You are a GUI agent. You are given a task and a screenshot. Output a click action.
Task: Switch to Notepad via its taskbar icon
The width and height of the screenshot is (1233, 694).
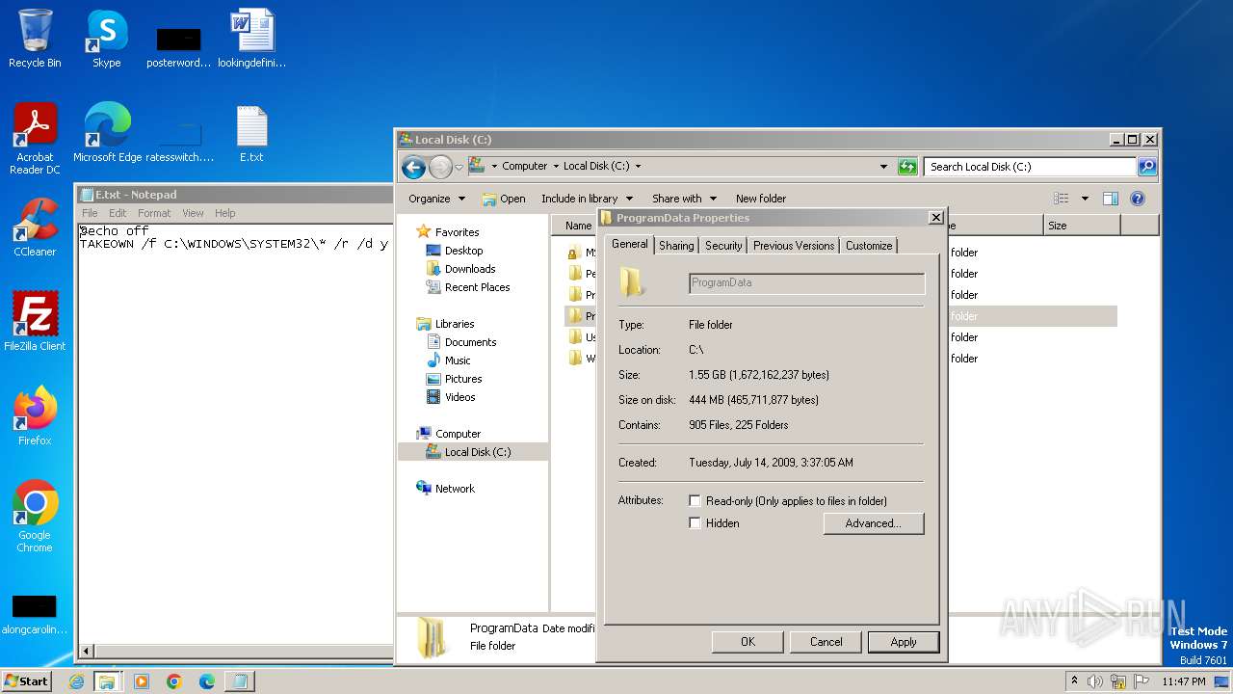click(240, 681)
